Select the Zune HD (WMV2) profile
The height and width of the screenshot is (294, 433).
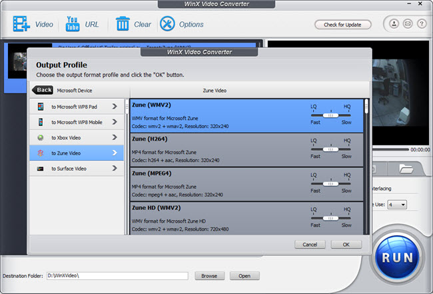(x=247, y=219)
